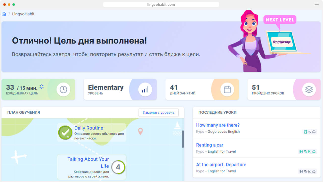This screenshot has width=323, height=182.
Task: Click the stacked lessons icon on completed lessons card
Action: pyautogui.click(x=309, y=89)
